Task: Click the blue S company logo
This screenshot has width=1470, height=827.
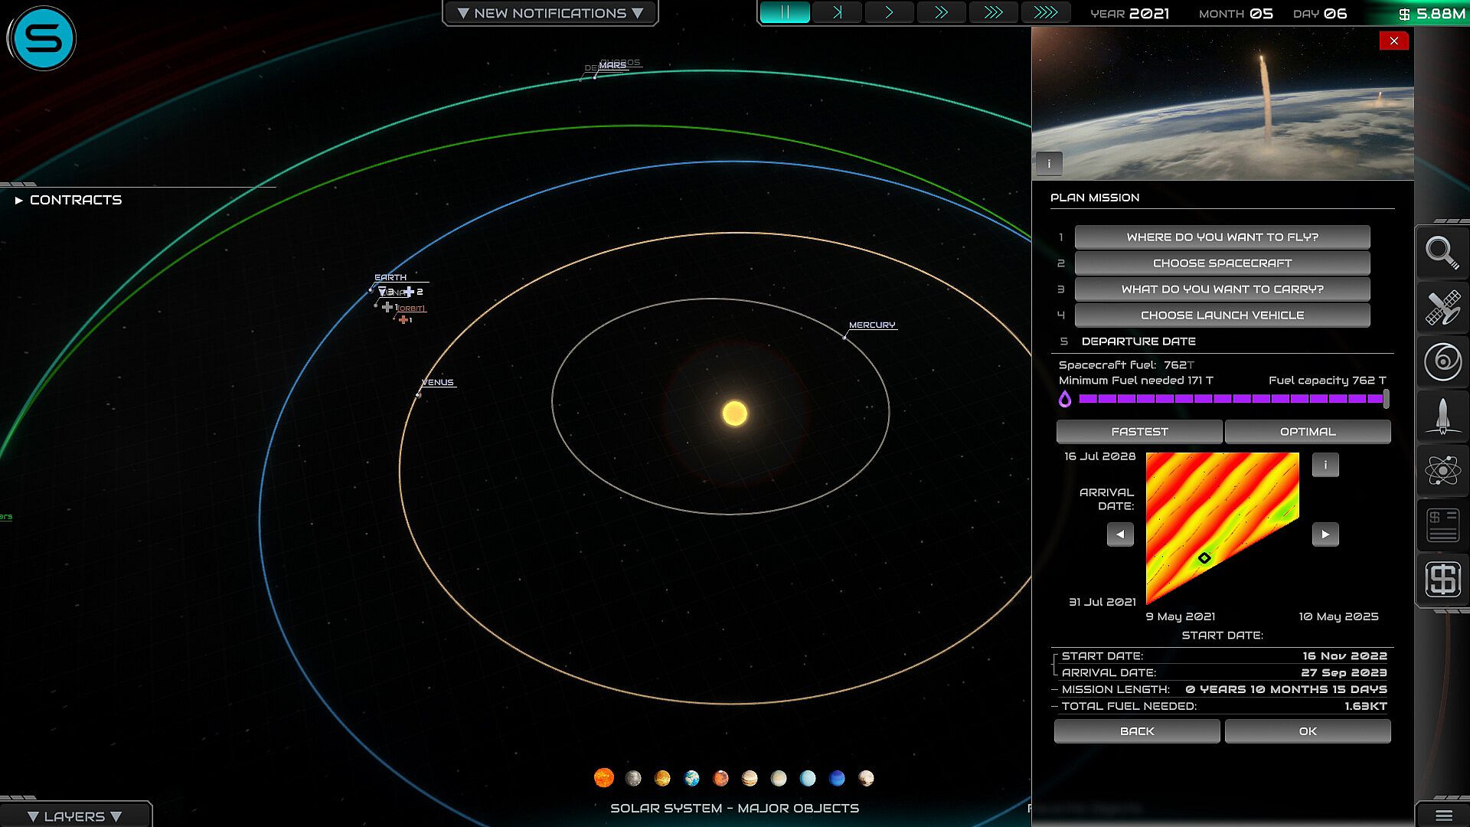Action: coord(44,38)
